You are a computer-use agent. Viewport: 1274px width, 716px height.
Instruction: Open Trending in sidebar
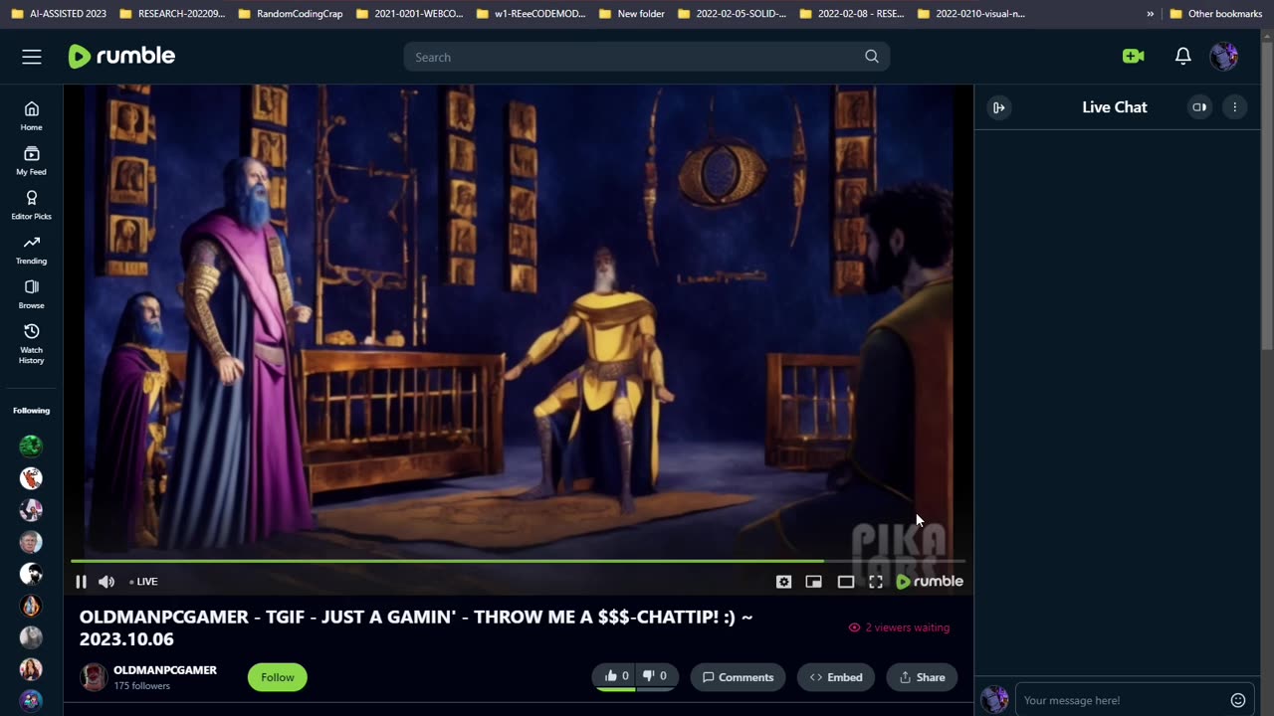pos(32,250)
